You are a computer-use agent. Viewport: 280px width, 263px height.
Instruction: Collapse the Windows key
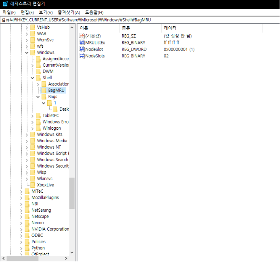27,53
